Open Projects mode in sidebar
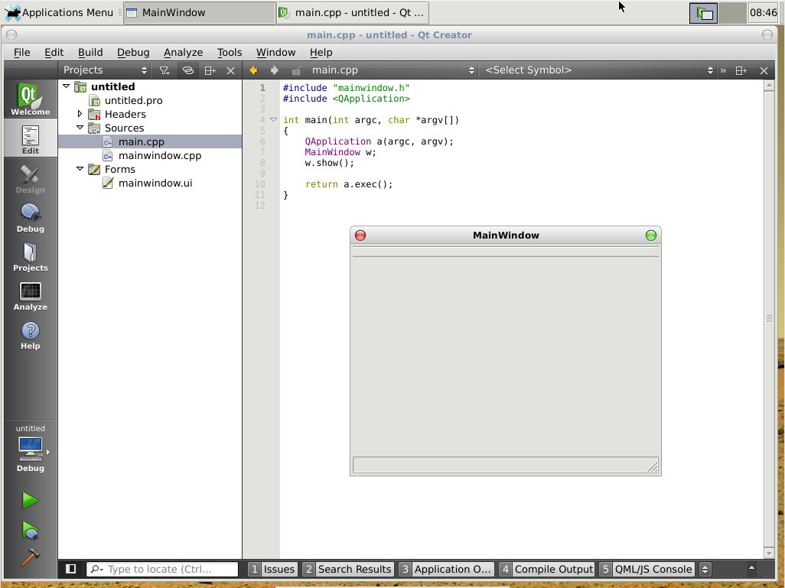The width and height of the screenshot is (785, 588). [x=30, y=257]
